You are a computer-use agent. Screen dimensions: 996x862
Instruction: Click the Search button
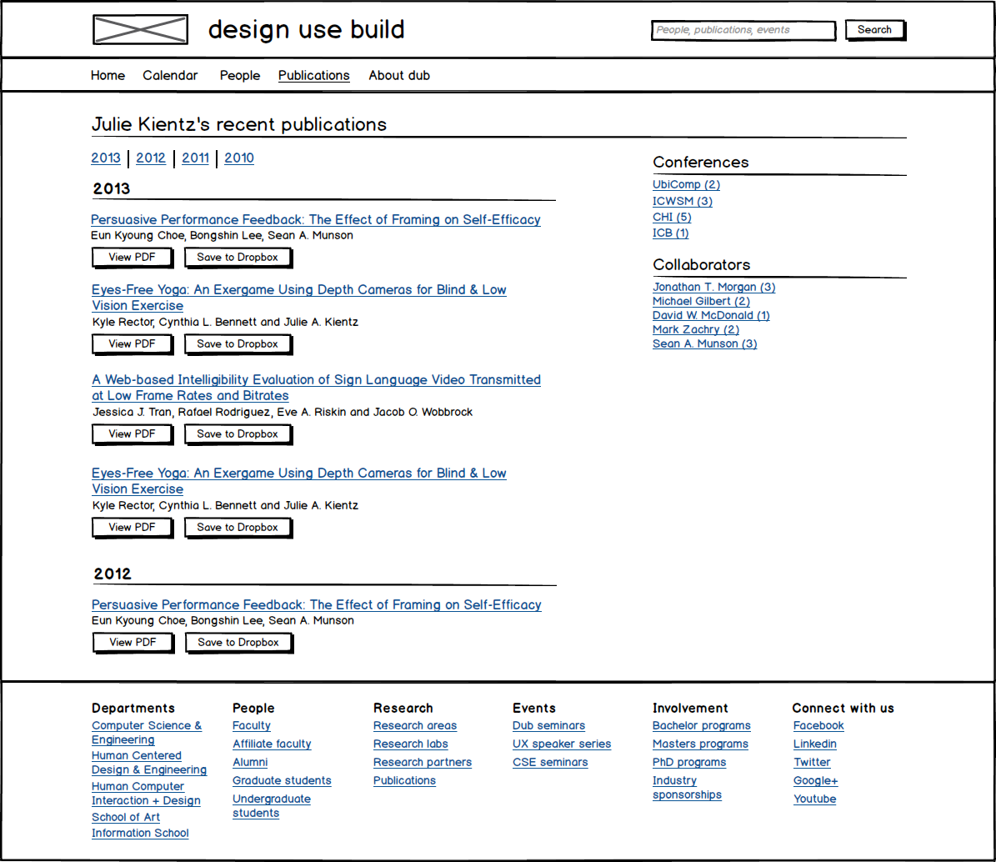click(874, 30)
